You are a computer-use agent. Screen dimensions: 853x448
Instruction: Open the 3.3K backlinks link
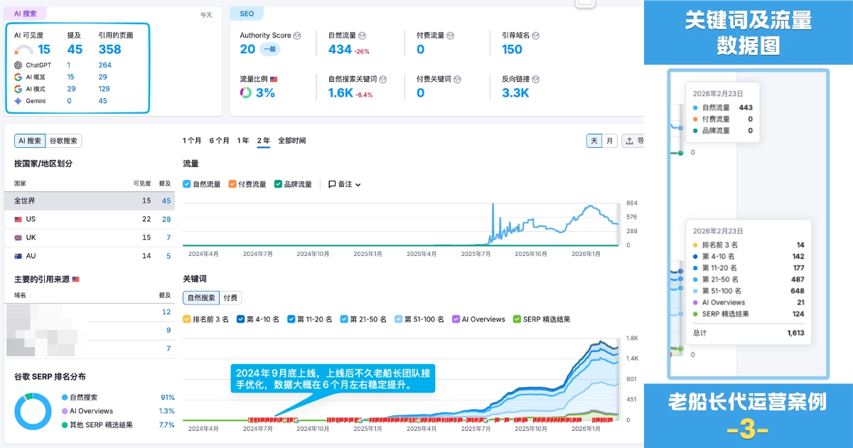pyautogui.click(x=515, y=92)
